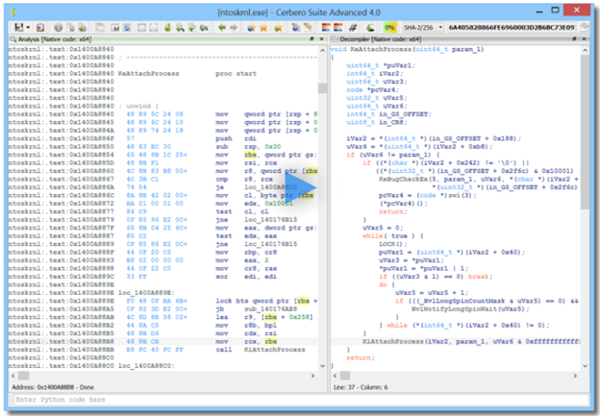This screenshot has height=416, width=600.
Task: Float the Decompiler panel with its dock button
Action: [574, 39]
